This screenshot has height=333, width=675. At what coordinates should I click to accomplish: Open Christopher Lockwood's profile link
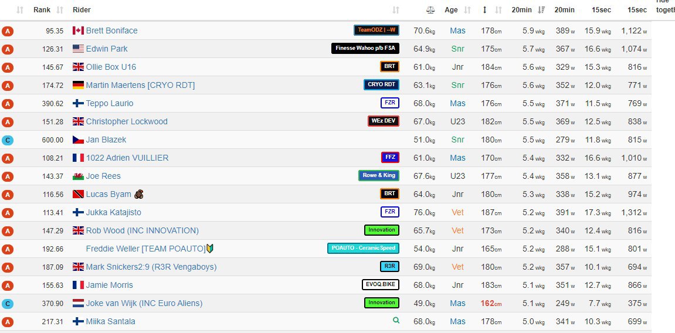click(127, 121)
